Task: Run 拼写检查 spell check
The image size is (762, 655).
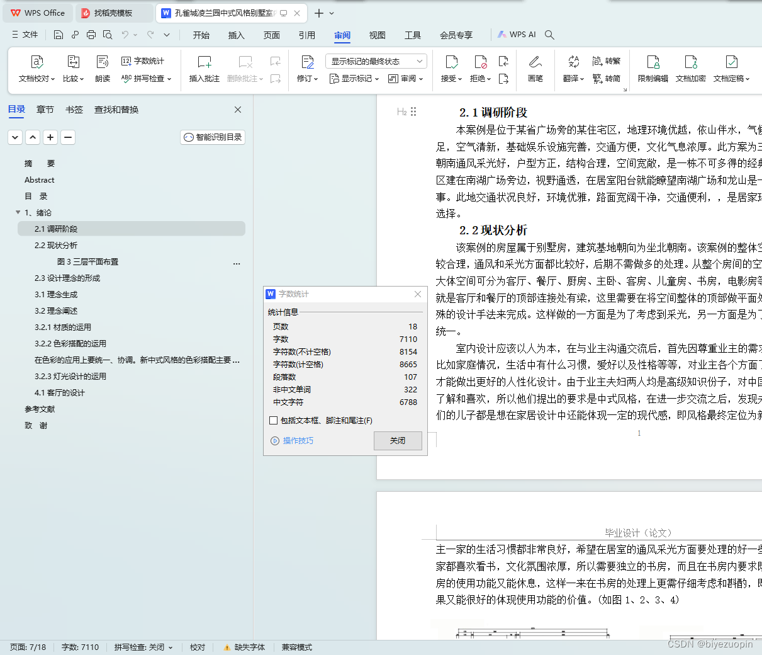Action: tap(146, 79)
